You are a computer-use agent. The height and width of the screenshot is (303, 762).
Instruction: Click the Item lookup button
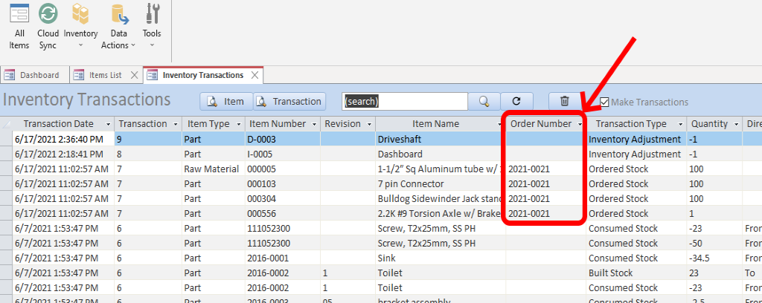[x=226, y=101]
